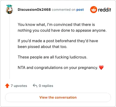Click the orange upvote arrow
The image size is (116, 107).
click(7, 86)
